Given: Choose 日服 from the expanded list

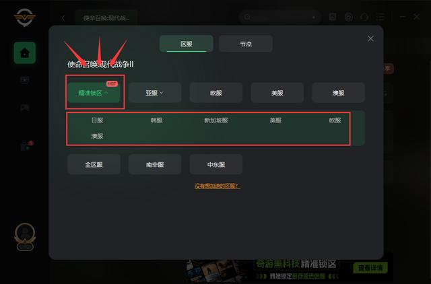Looking at the screenshot, I should pos(97,120).
